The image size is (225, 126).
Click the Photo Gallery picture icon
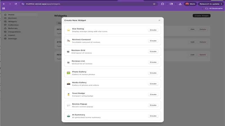(x=69, y=73)
